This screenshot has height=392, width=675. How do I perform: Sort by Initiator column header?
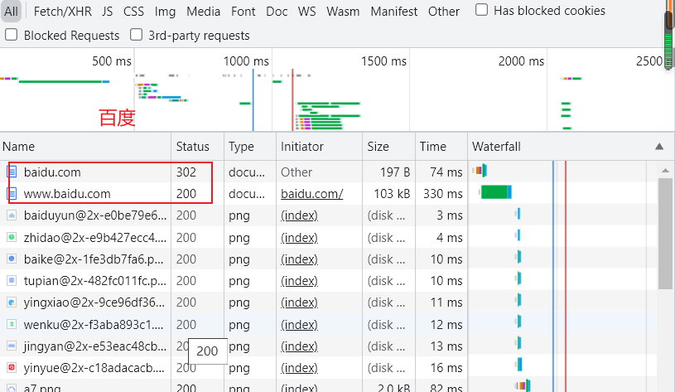(x=320, y=147)
